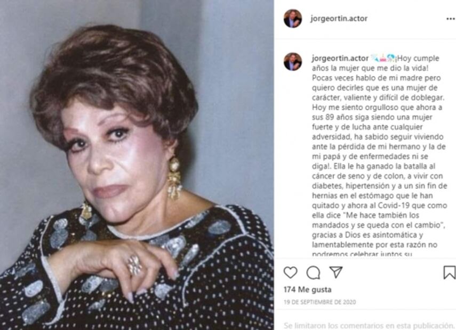Open jorgeortin.actor username link in caption
Image resolution: width=456 pixels, height=330 pixels.
coord(340,59)
